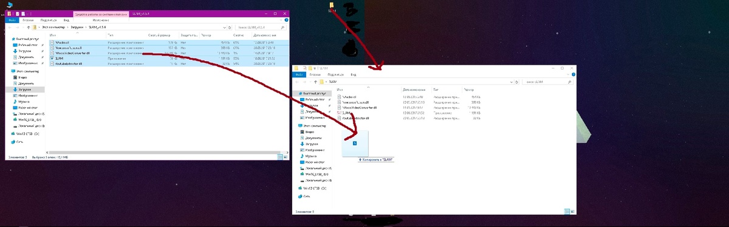
Task: Refresh the SLAM_v1.5.4 window address bar
Action: pyautogui.click(x=230, y=27)
